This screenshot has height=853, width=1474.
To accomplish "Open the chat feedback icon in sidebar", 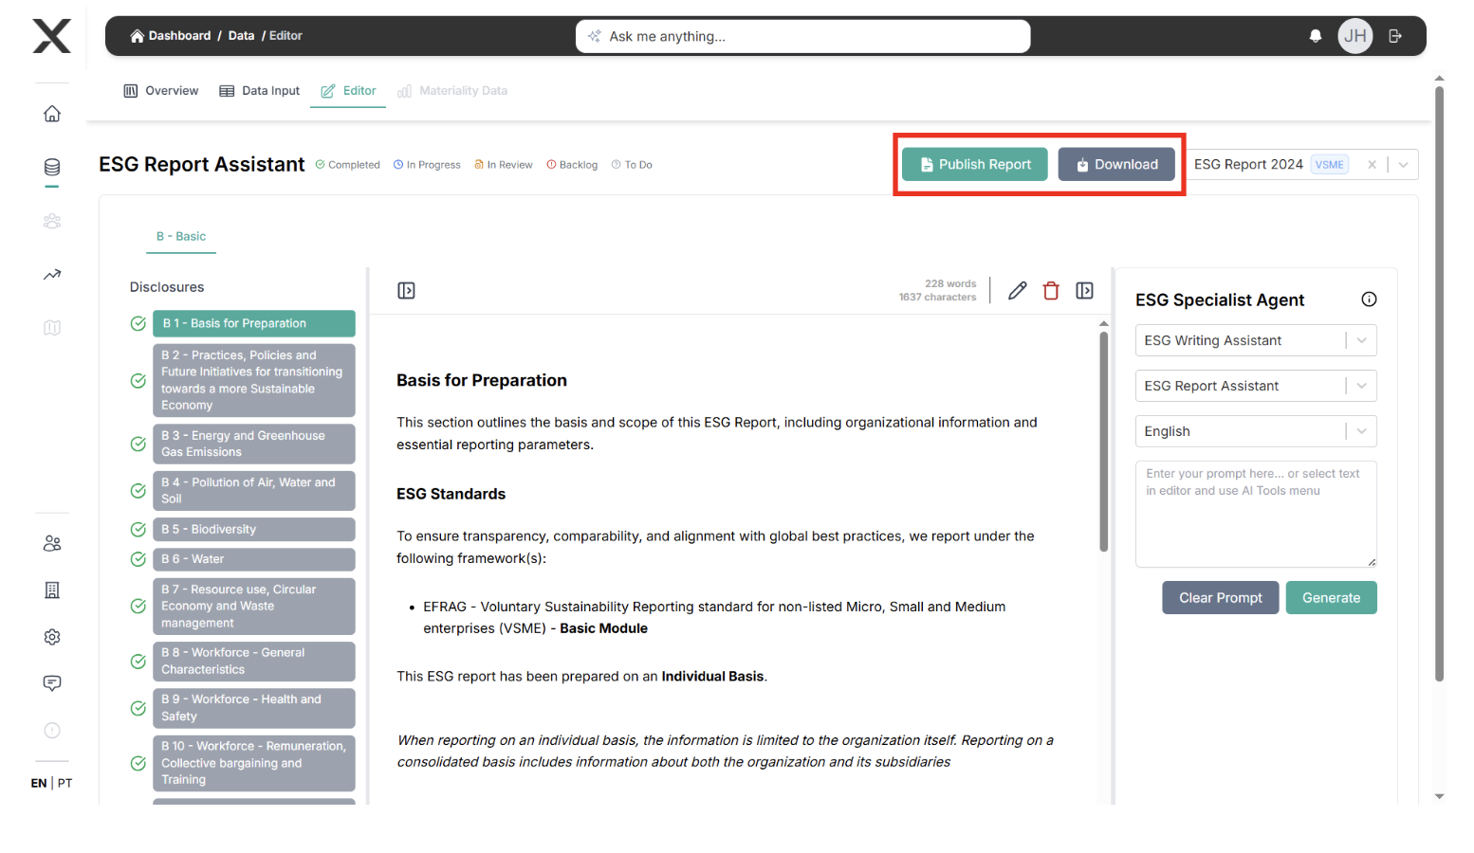I will tap(52, 683).
